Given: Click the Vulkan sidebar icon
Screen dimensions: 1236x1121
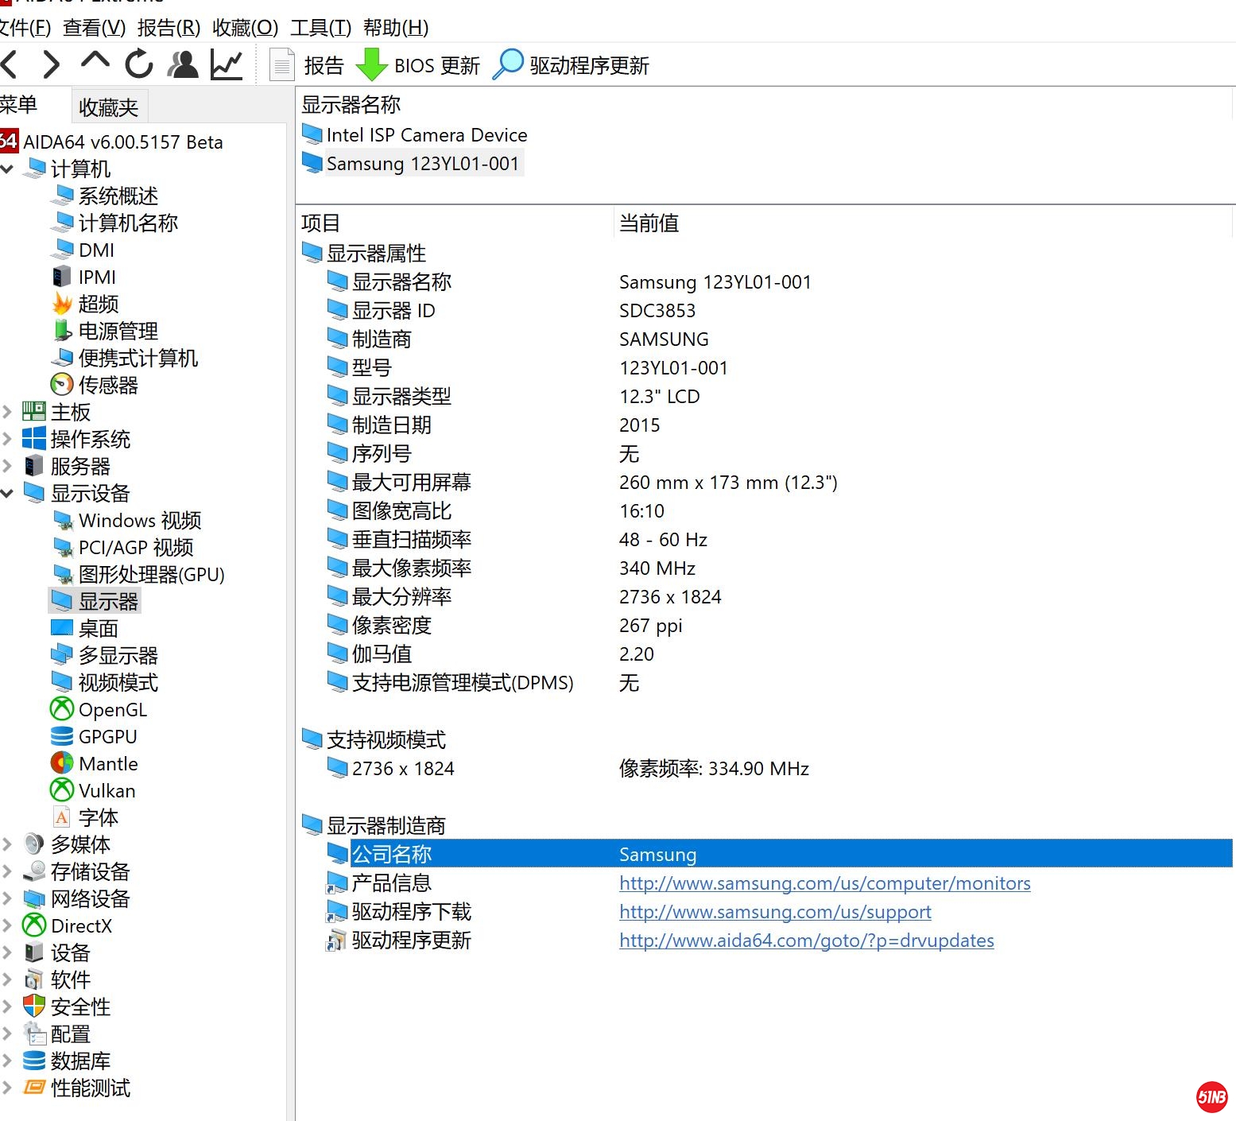Looking at the screenshot, I should tap(60, 790).
